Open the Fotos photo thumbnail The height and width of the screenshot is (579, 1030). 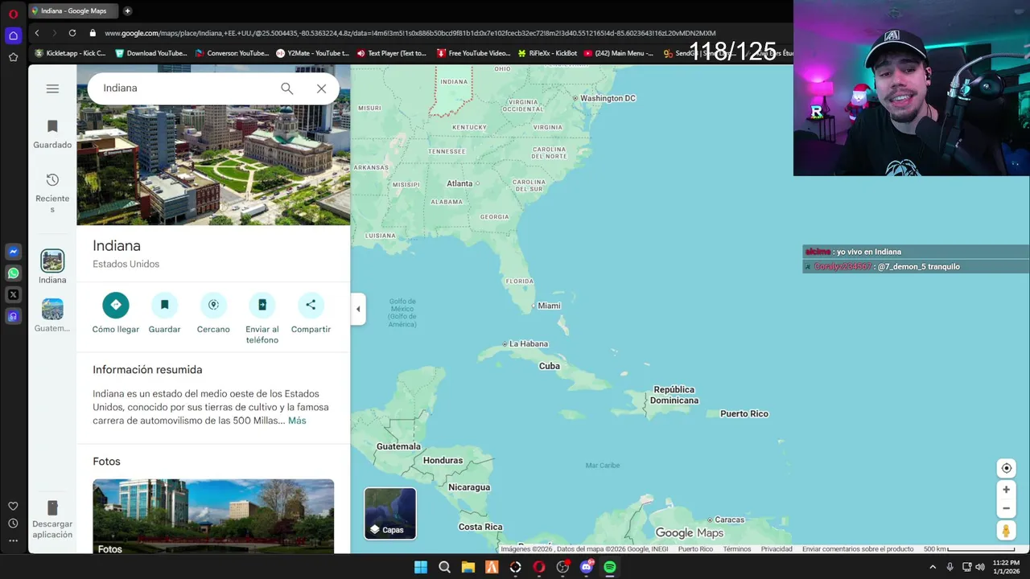point(213,516)
